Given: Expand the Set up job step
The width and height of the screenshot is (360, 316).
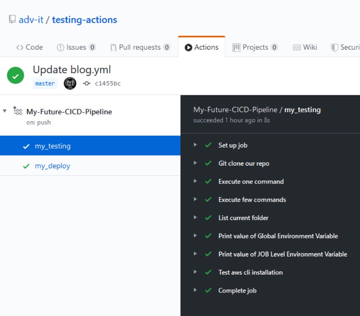Looking at the screenshot, I should pos(195,145).
